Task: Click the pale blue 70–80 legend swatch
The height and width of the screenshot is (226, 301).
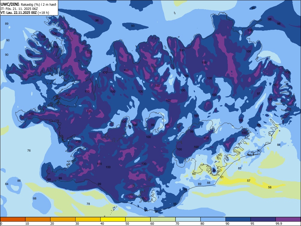Action: coord(188,219)
